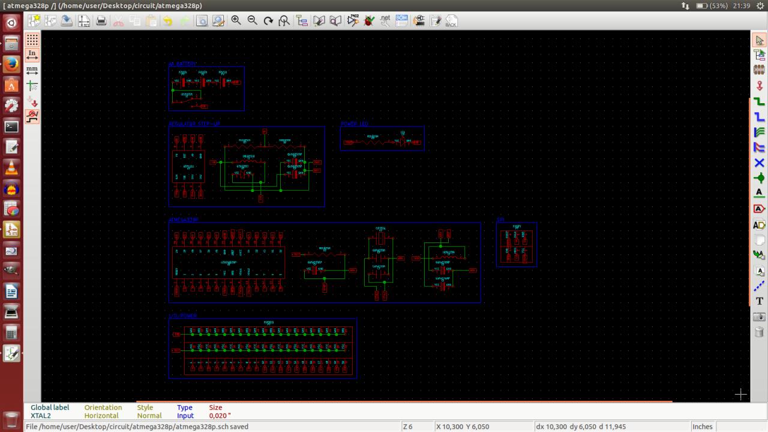Select the Place wire tool

click(x=759, y=101)
